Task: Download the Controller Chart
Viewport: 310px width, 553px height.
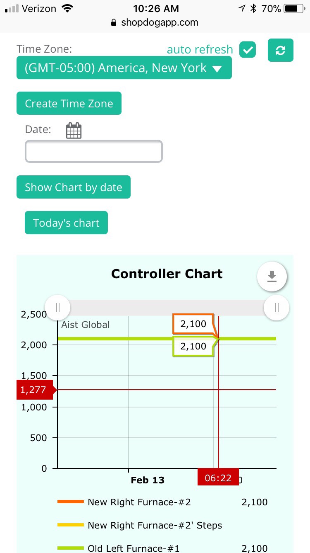Action: (x=272, y=276)
